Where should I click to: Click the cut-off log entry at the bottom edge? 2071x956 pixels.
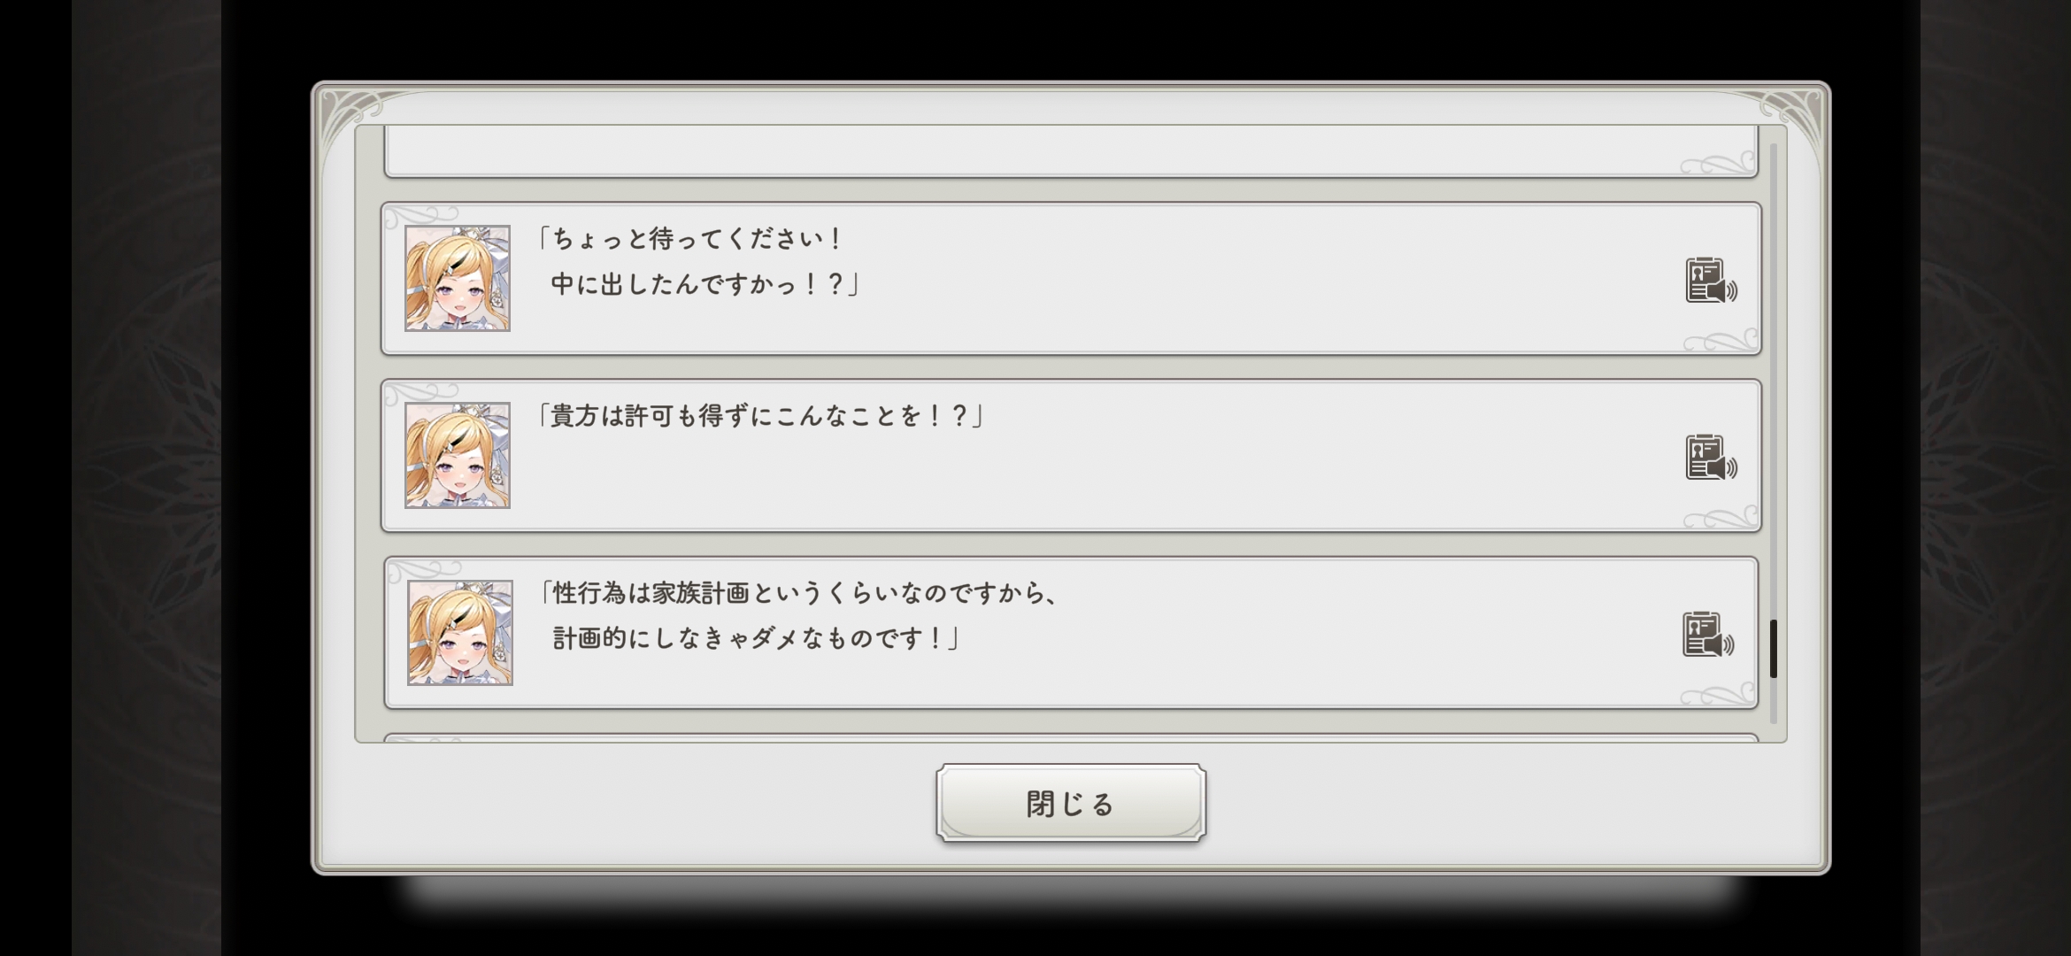coord(1071,737)
